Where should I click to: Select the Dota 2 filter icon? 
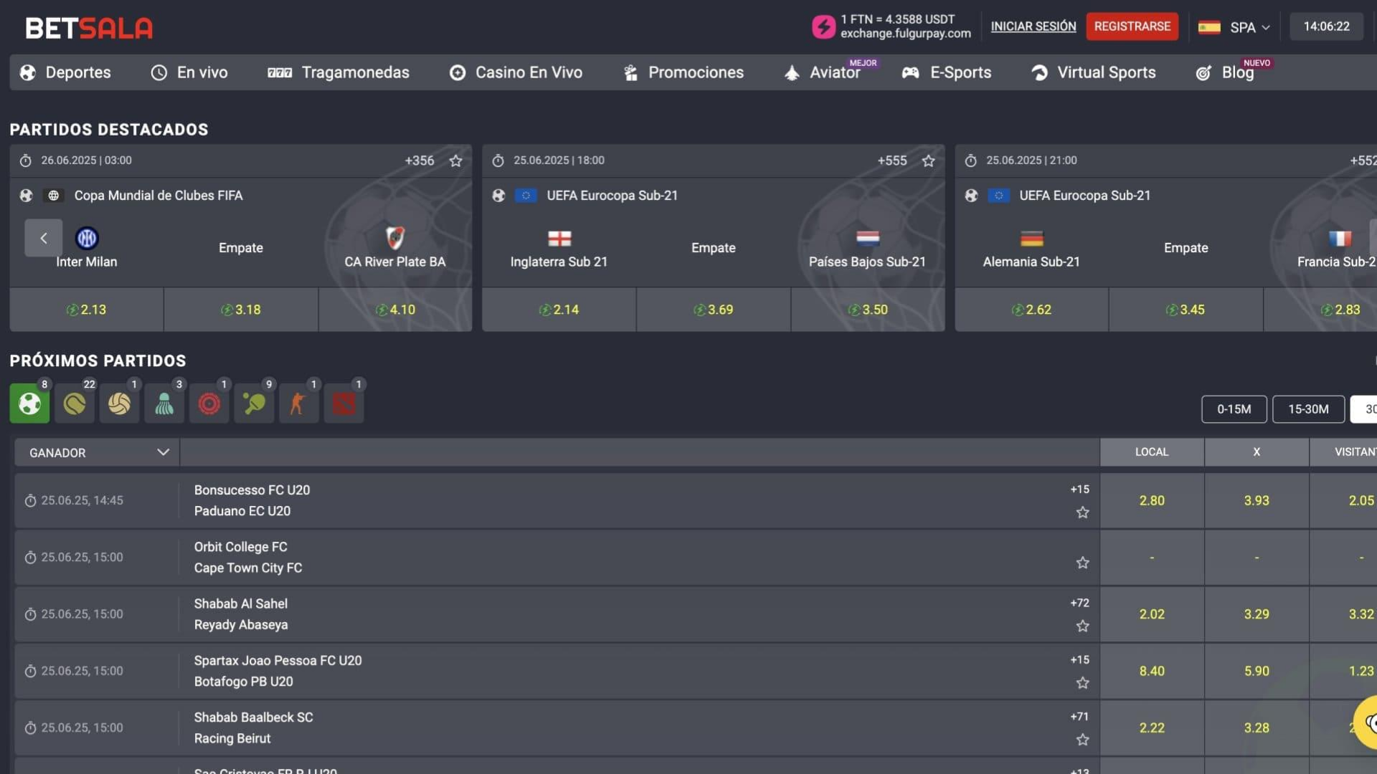click(344, 403)
